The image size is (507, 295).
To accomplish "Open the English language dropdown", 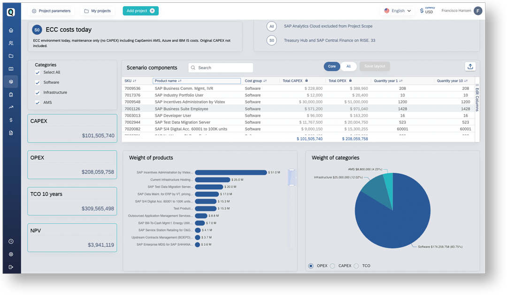I will 397,10.
